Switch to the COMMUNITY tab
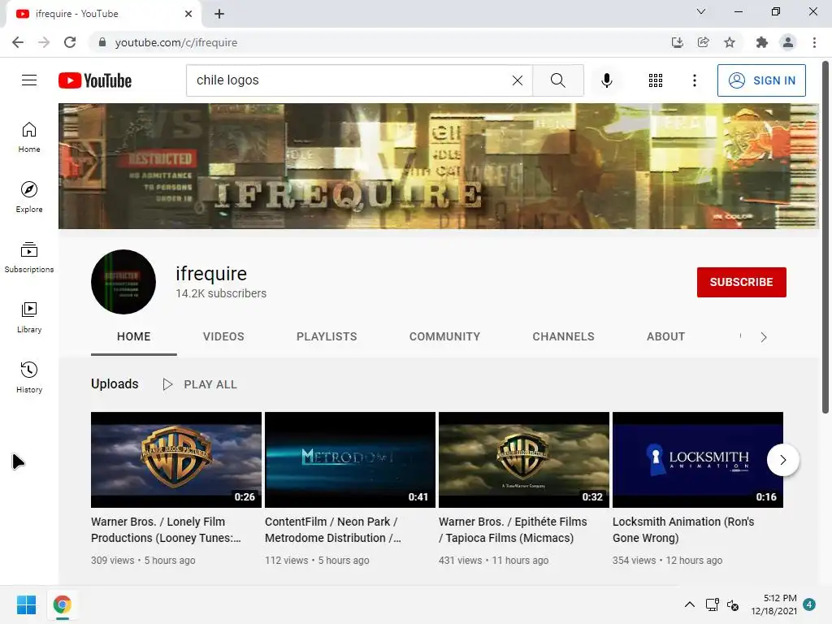The height and width of the screenshot is (624, 832). click(x=444, y=336)
